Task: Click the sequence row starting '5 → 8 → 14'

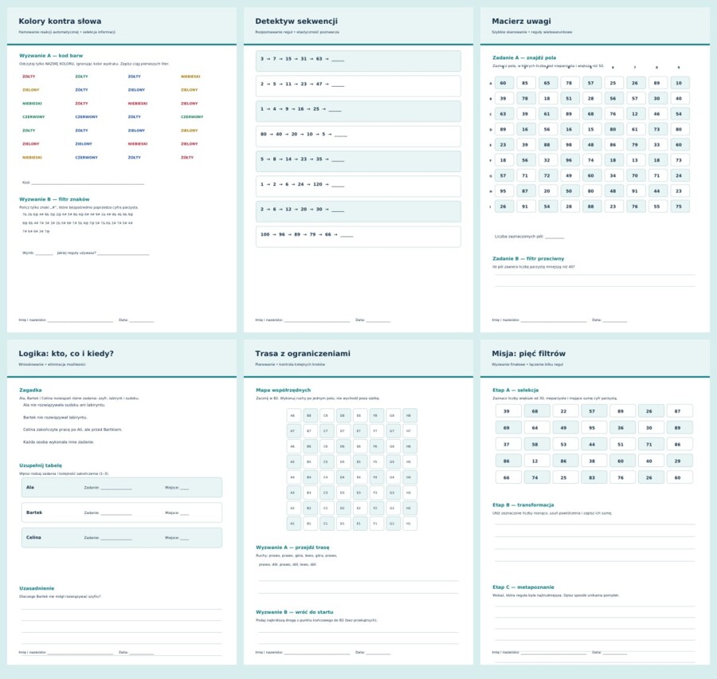Action: tap(358, 162)
